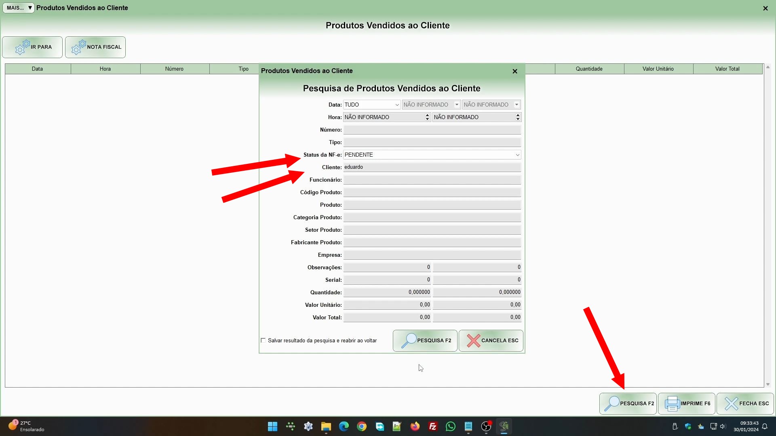
Task: Click the Funcionário input field
Action: coord(432,180)
